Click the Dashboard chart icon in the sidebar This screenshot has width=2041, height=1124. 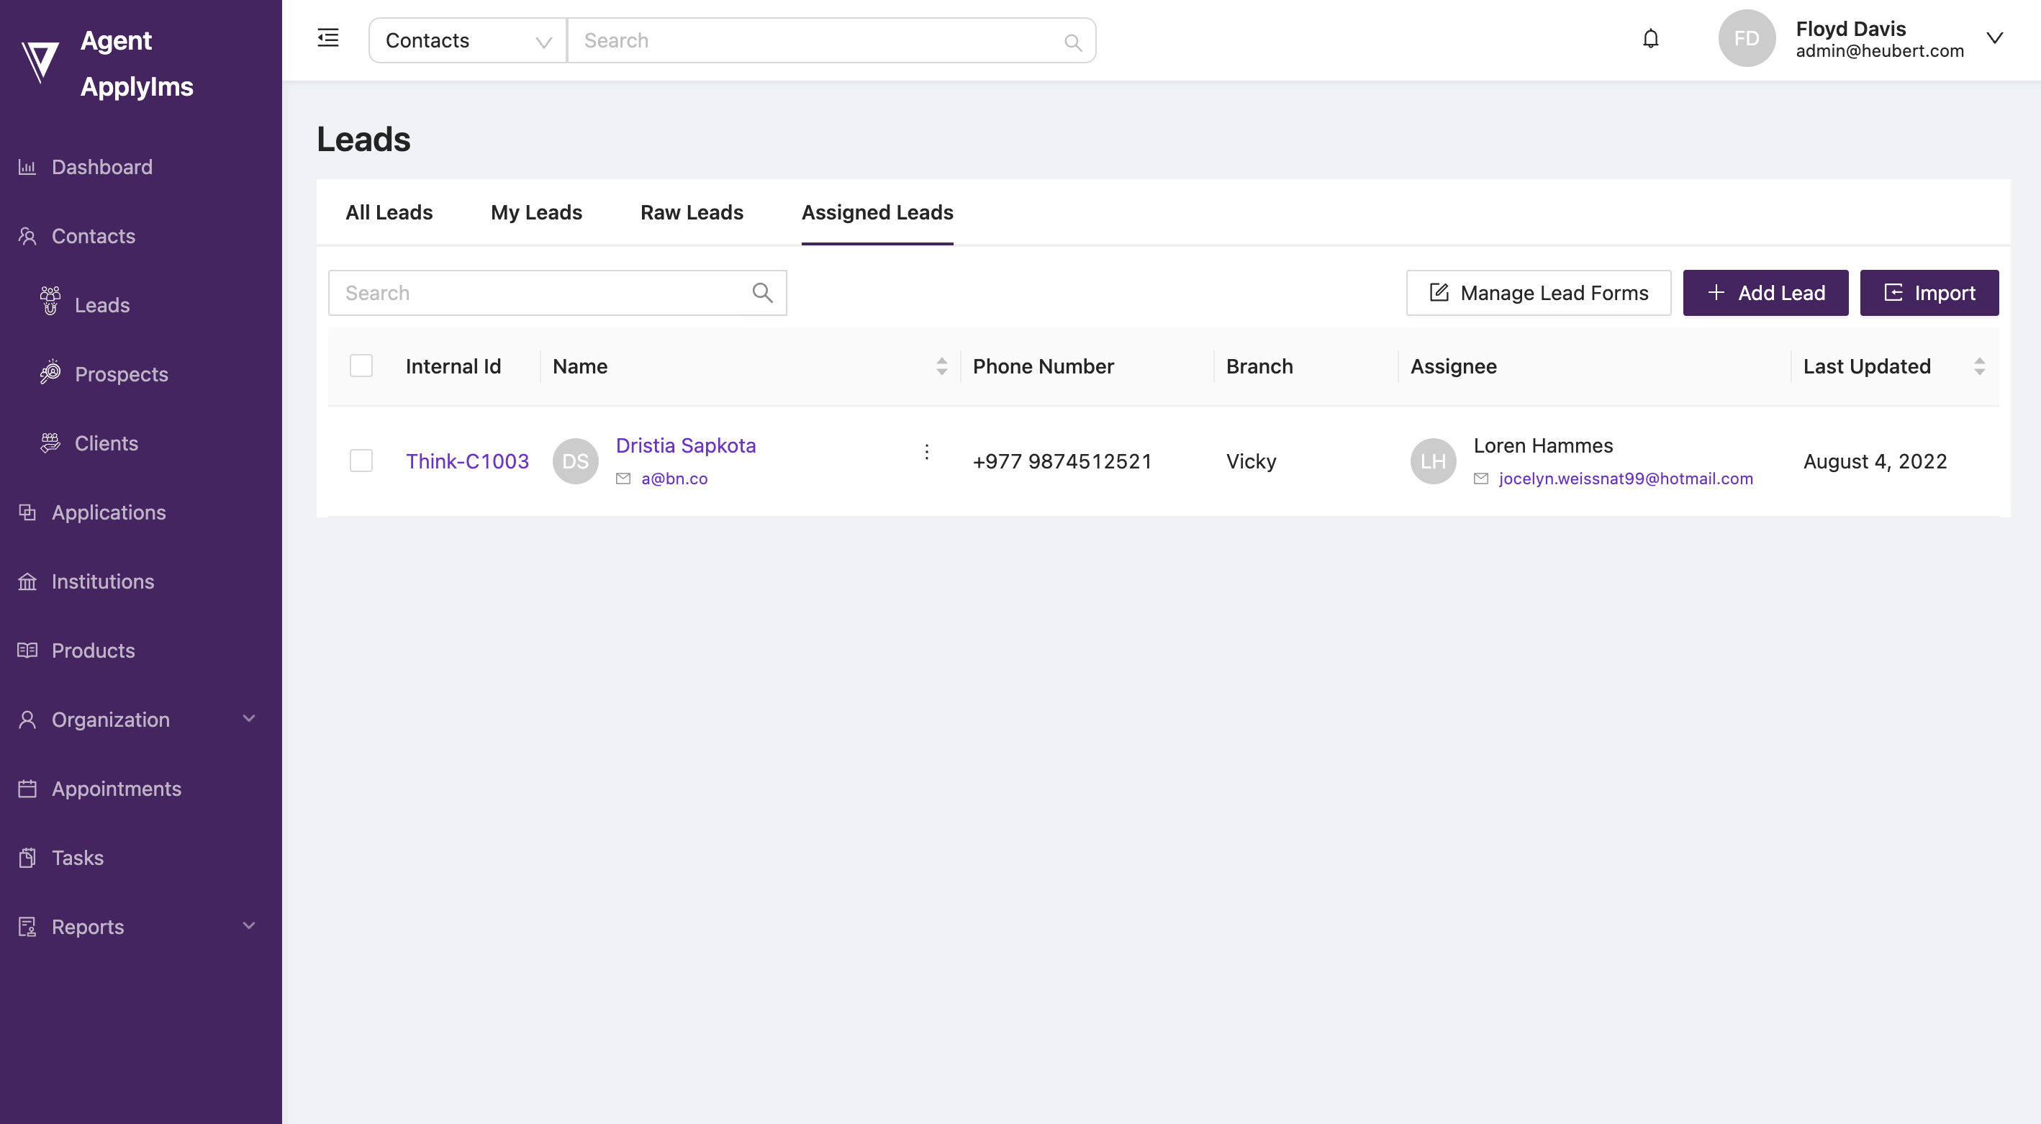tap(27, 167)
